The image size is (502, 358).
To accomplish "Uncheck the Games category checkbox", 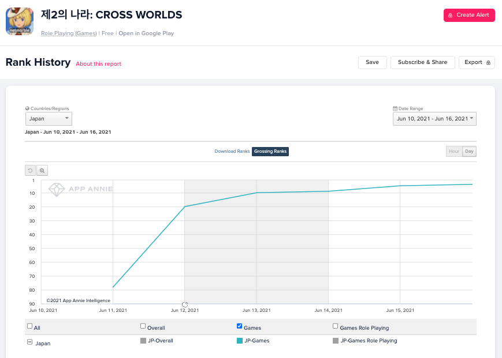I will click(239, 326).
